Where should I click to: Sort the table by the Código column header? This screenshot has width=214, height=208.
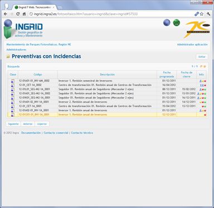[38, 75]
